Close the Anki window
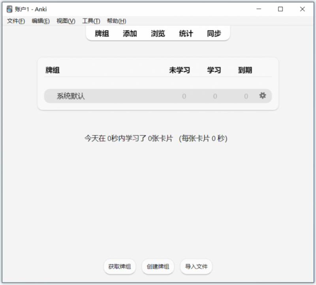The image size is (316, 285). click(x=302, y=9)
